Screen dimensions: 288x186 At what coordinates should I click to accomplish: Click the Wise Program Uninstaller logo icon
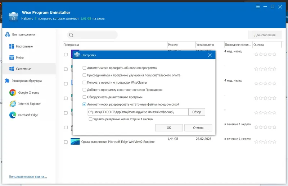pos(13,16)
